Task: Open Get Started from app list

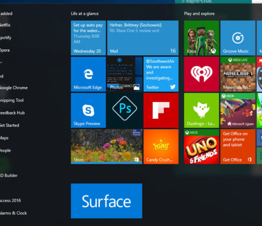Action: [9, 125]
